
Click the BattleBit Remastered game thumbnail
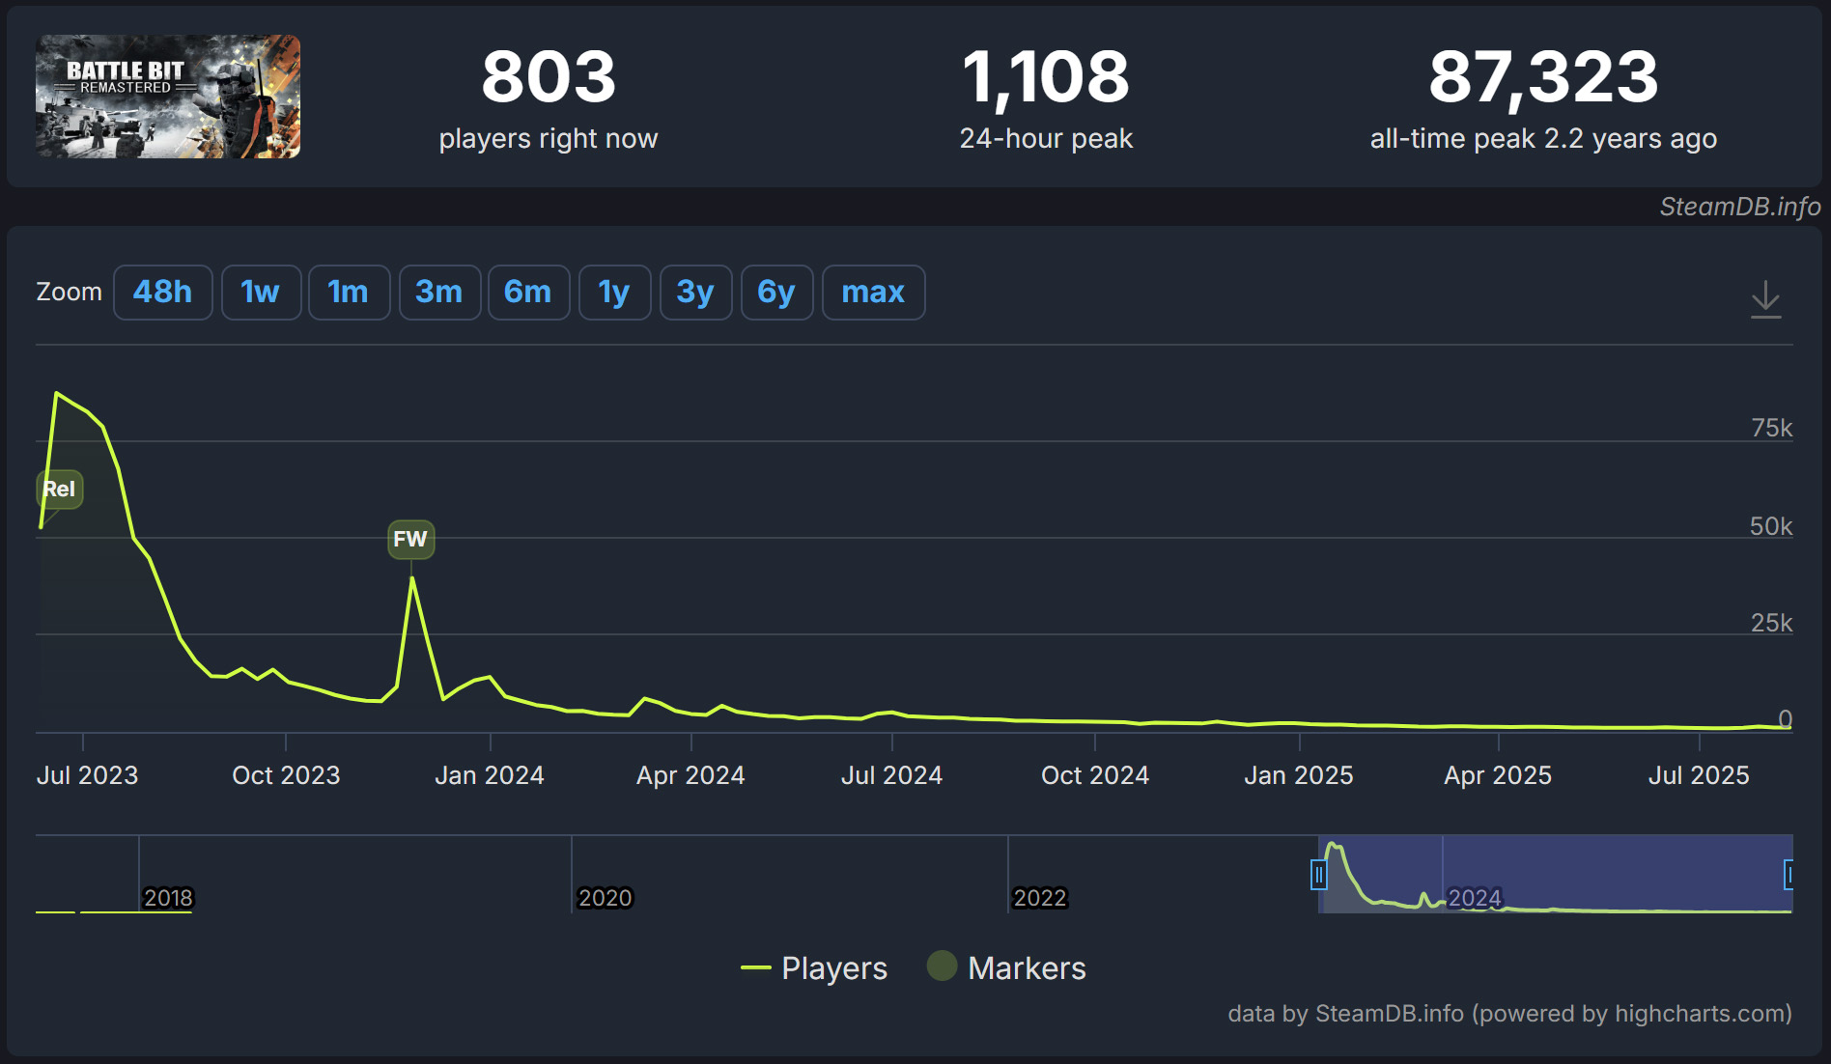coord(168,97)
